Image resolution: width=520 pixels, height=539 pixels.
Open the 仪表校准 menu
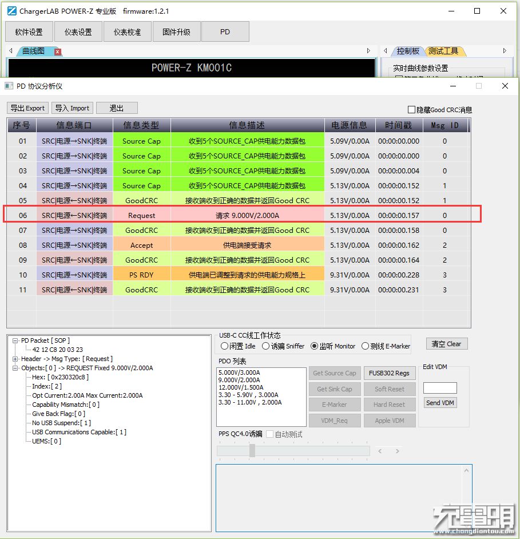point(128,31)
